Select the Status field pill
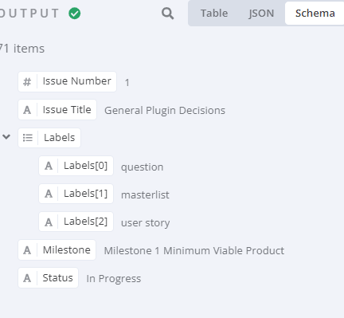 tap(48, 278)
